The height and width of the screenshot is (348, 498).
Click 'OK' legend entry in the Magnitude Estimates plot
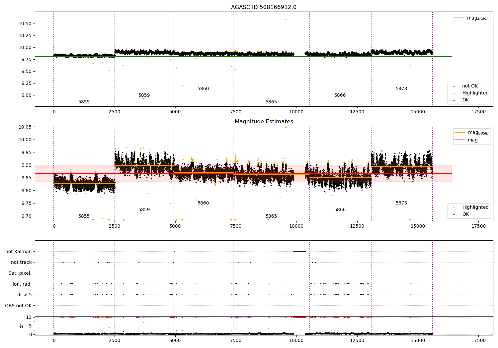[x=461, y=214]
